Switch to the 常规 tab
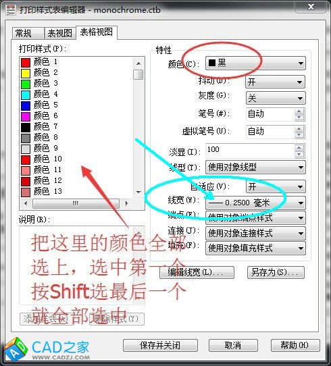The image size is (331, 366). pyautogui.click(x=28, y=33)
